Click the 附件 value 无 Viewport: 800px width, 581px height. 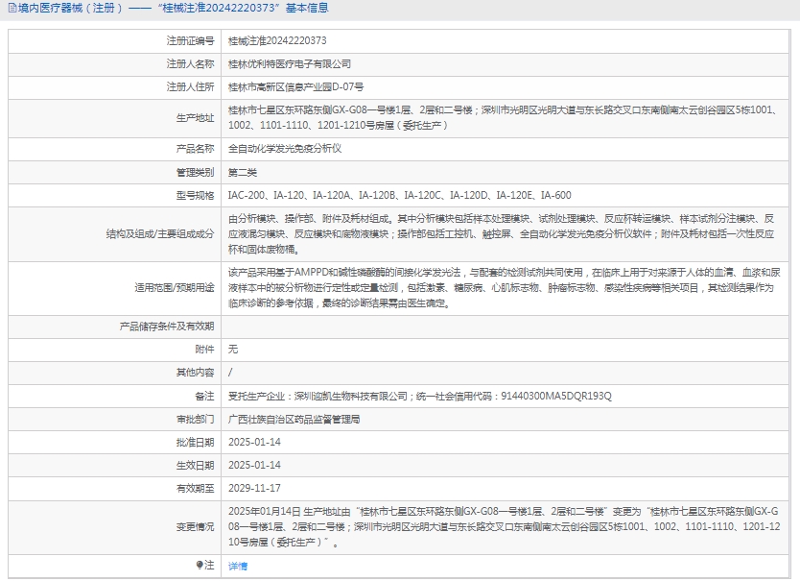[x=233, y=349]
